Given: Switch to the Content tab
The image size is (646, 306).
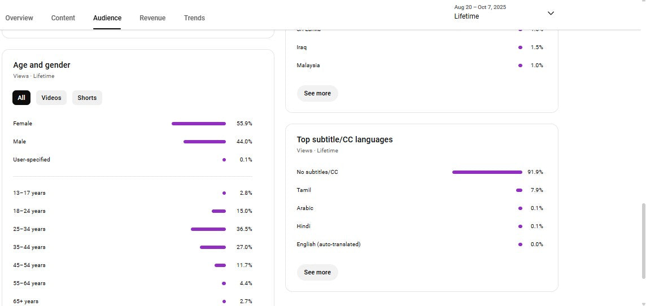Looking at the screenshot, I should tap(63, 18).
